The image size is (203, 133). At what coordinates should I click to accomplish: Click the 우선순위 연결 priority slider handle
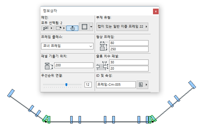coord(66,85)
